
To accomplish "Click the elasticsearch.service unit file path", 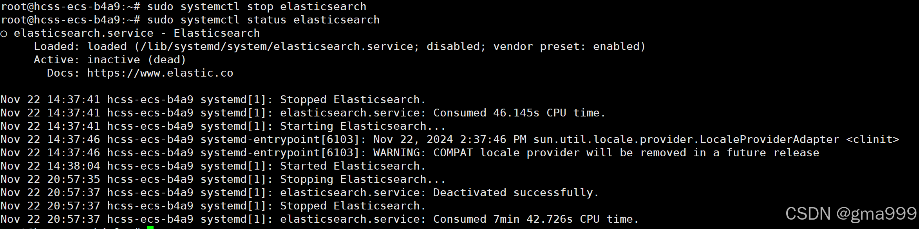I will [276, 47].
